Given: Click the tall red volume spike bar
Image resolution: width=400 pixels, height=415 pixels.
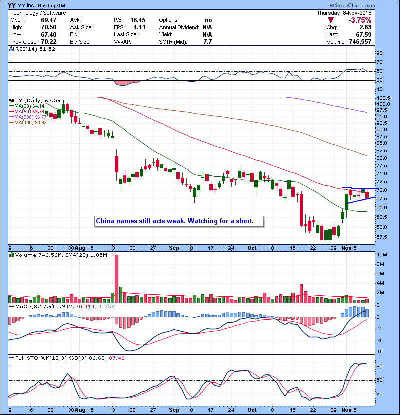Looking at the screenshot, I should [116, 279].
